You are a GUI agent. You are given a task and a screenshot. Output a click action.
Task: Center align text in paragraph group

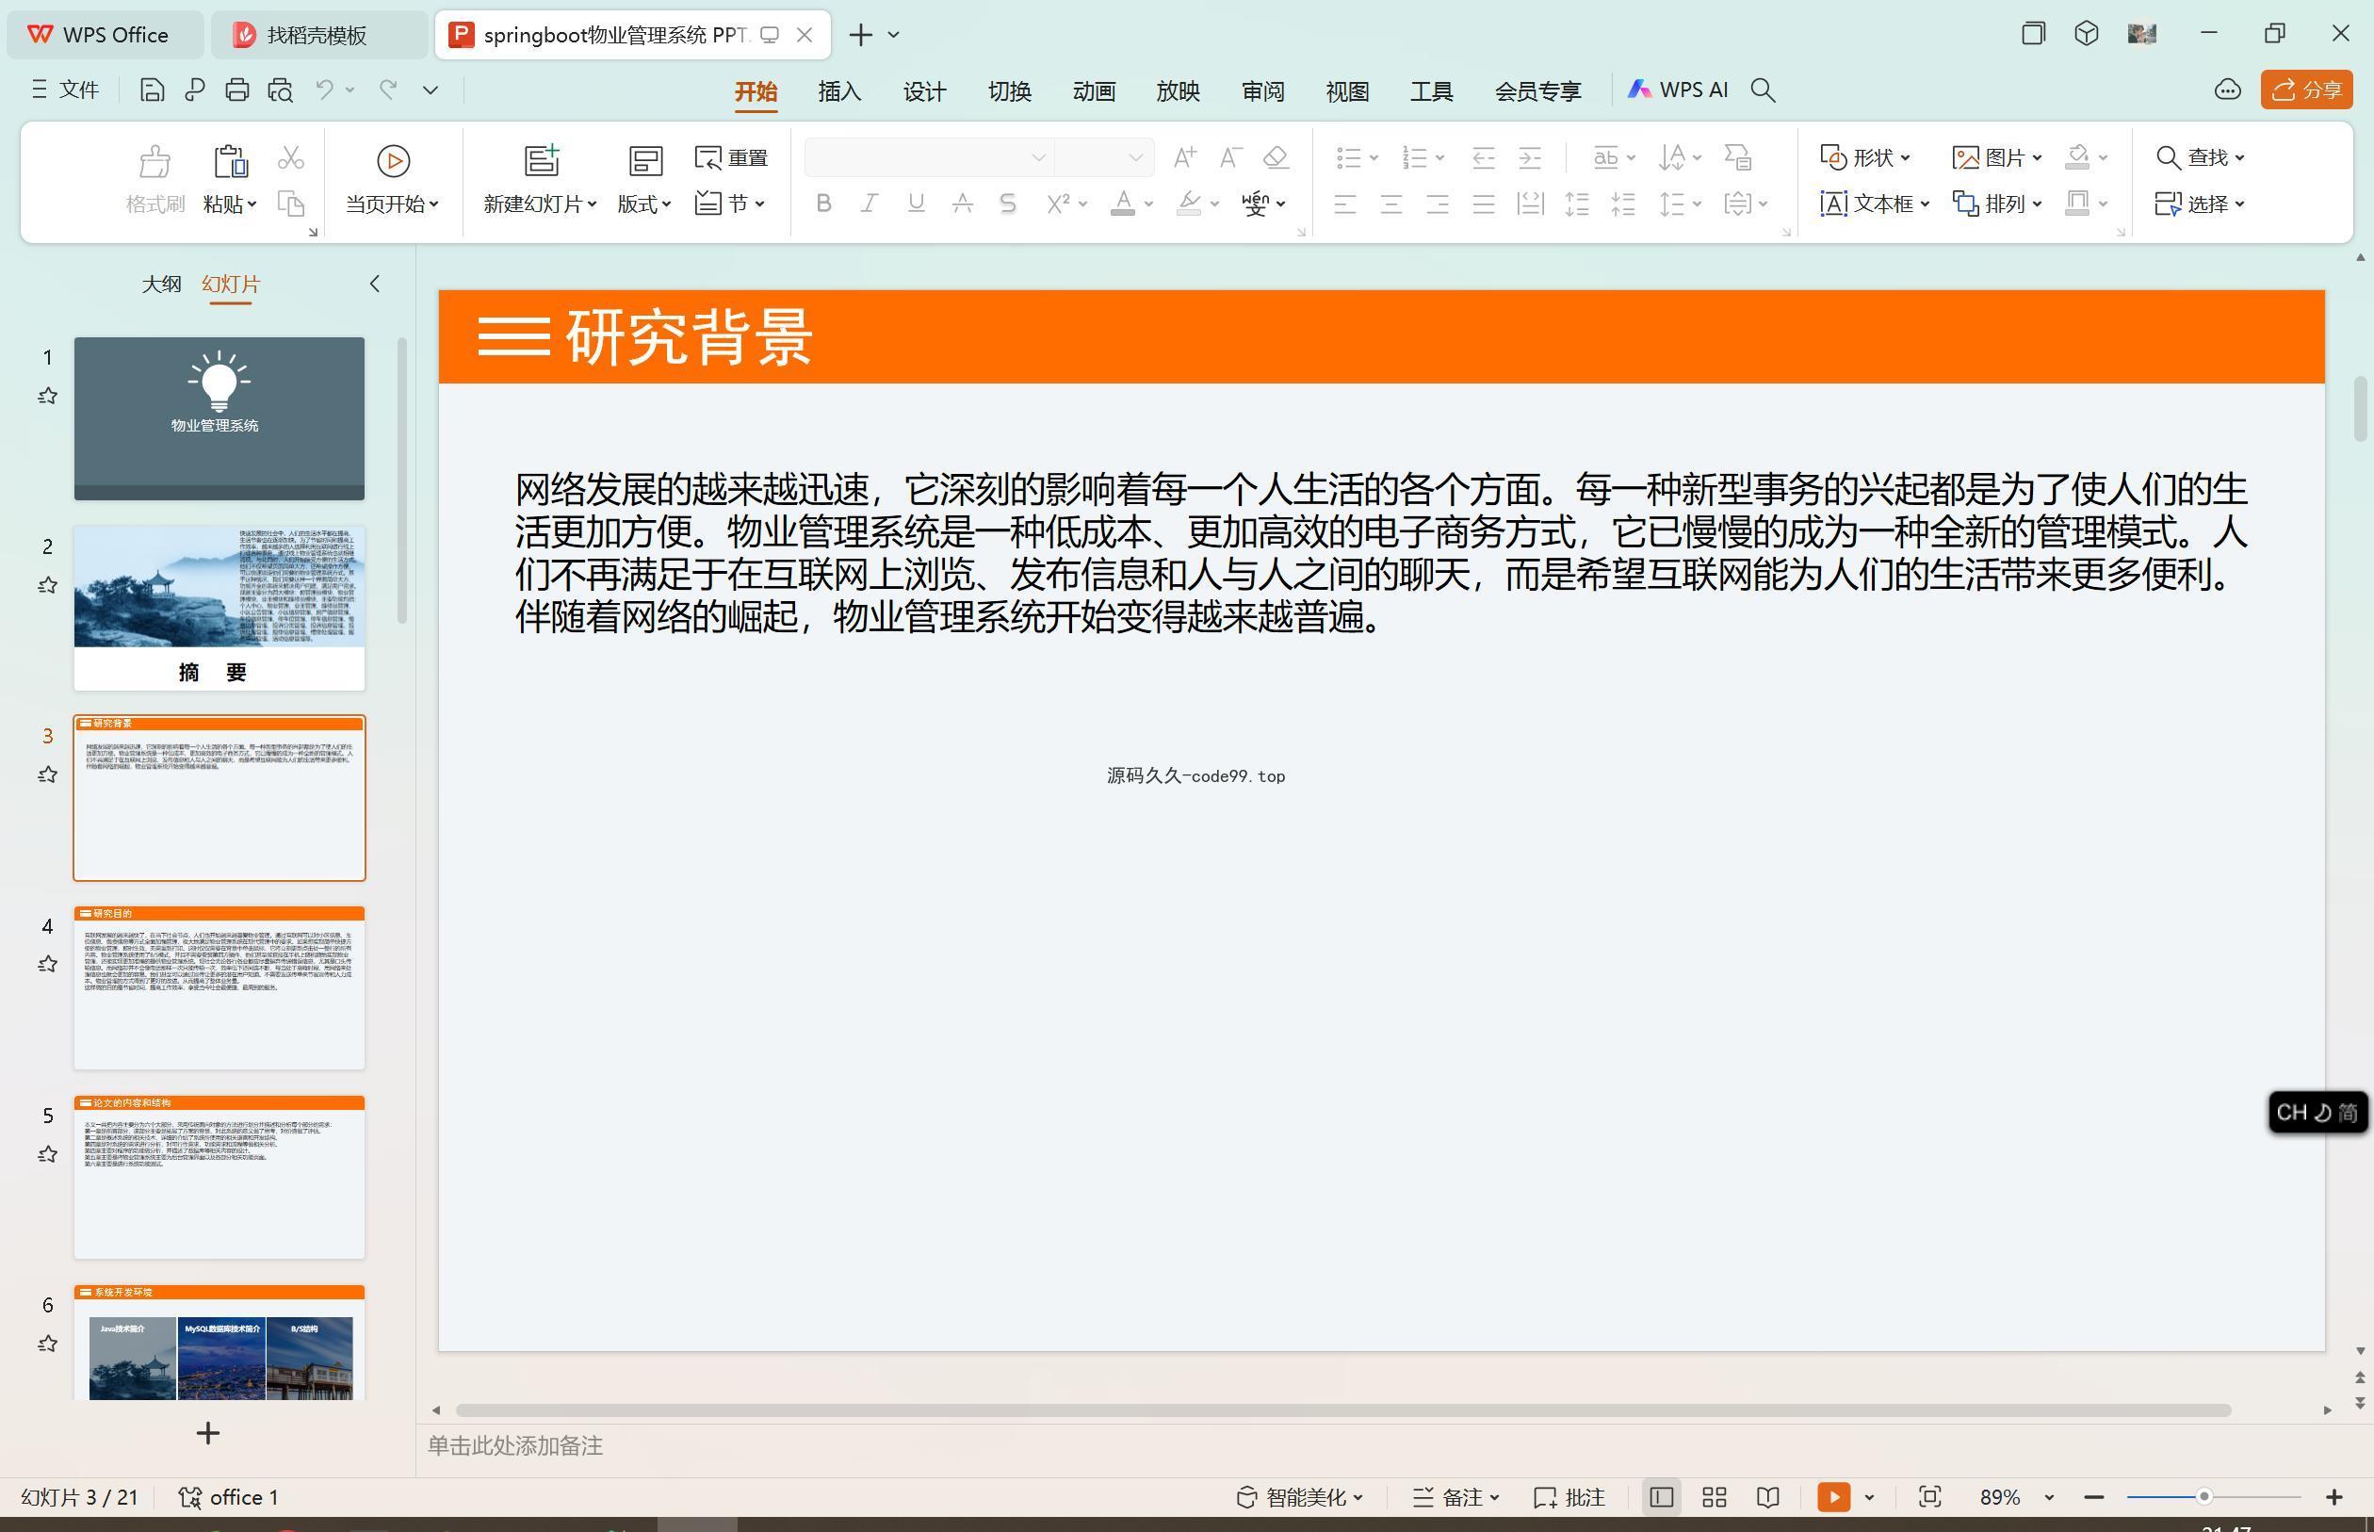click(1391, 205)
